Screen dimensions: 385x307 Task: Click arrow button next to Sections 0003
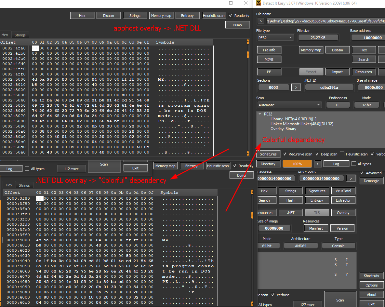[296, 87]
